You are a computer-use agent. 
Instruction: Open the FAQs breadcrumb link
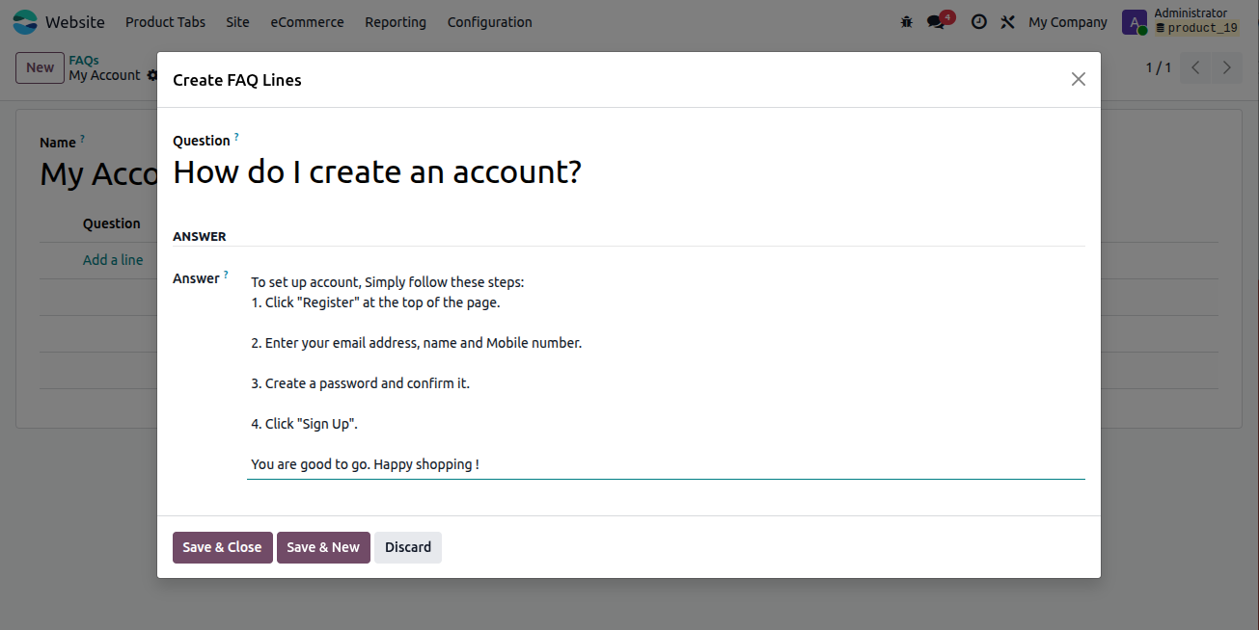[84, 60]
